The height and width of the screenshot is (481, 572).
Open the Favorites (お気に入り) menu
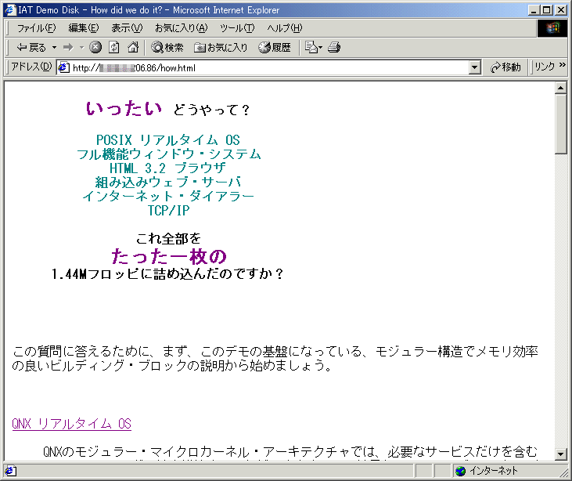(181, 28)
